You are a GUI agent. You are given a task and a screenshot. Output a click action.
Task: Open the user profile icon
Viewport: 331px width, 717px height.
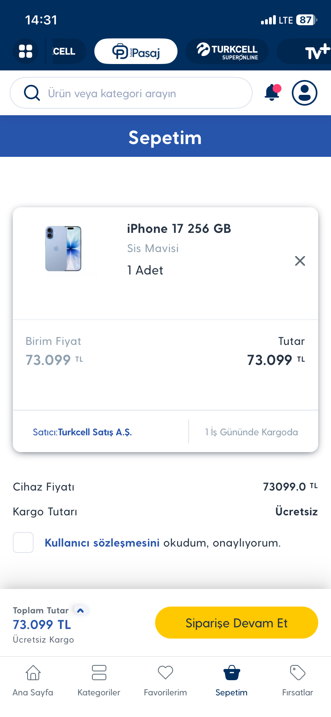(305, 93)
